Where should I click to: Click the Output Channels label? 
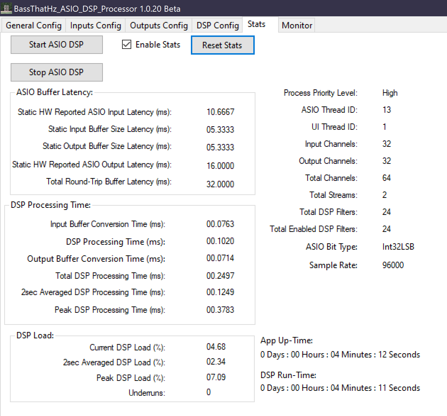tap(328, 161)
